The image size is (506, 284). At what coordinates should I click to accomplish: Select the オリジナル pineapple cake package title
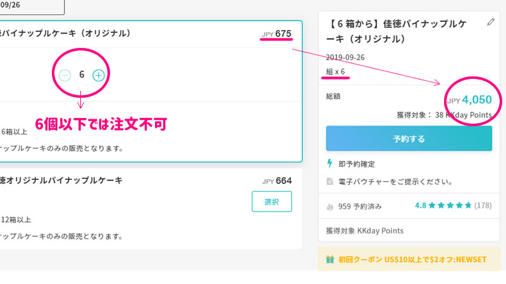(65, 33)
